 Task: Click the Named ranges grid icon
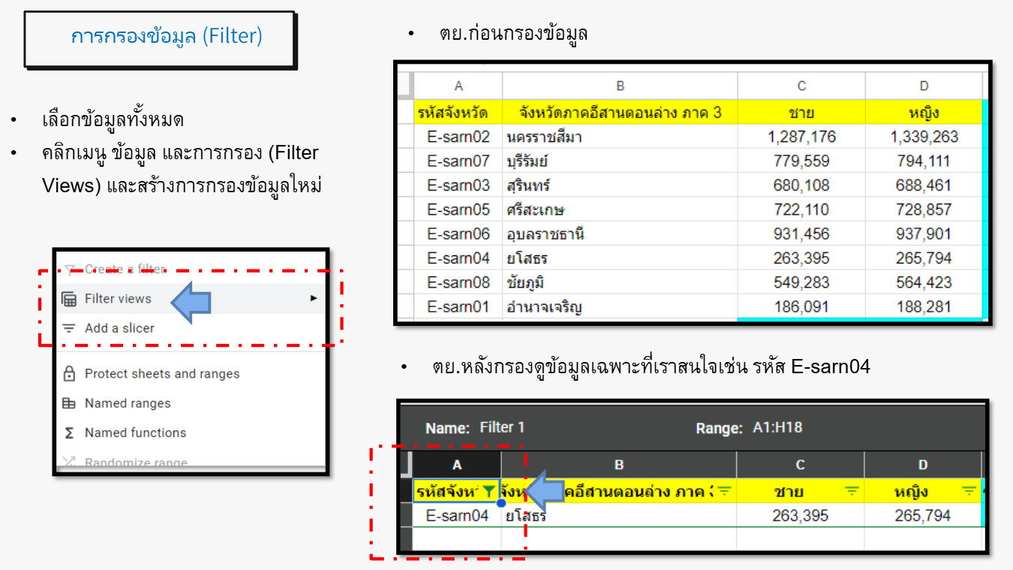click(69, 403)
